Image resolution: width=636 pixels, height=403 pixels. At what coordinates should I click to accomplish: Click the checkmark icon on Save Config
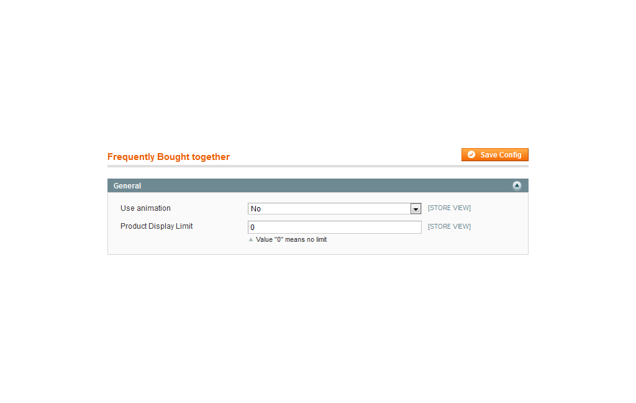(471, 155)
